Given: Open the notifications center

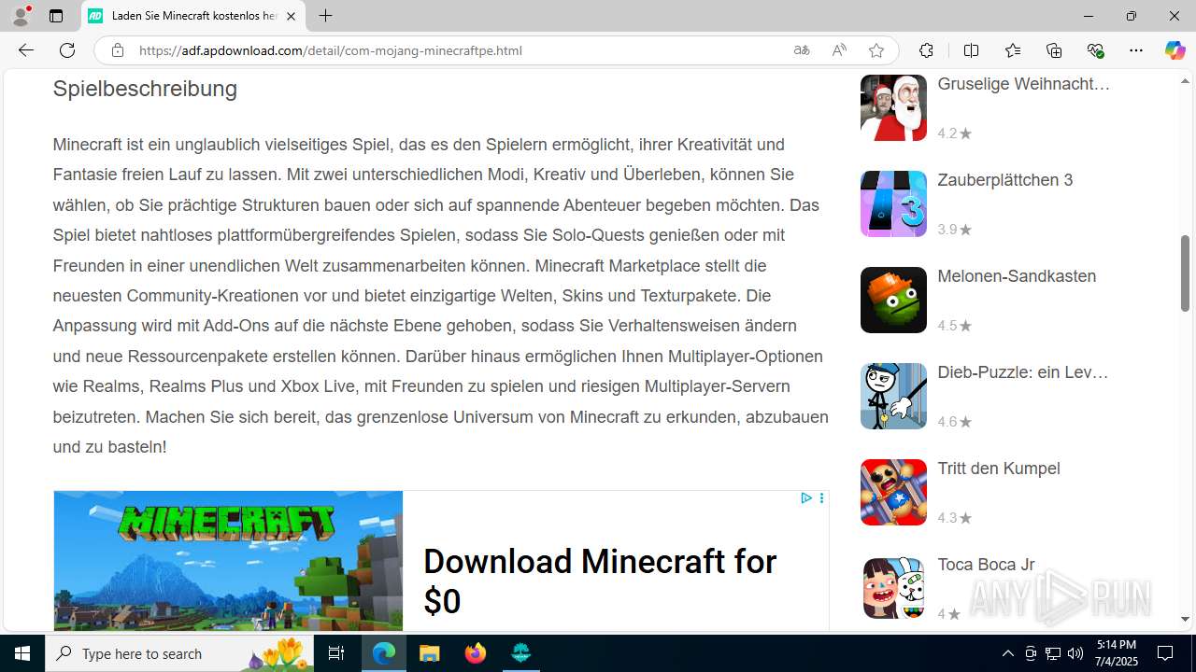Looking at the screenshot, I should pyautogui.click(x=1165, y=653).
